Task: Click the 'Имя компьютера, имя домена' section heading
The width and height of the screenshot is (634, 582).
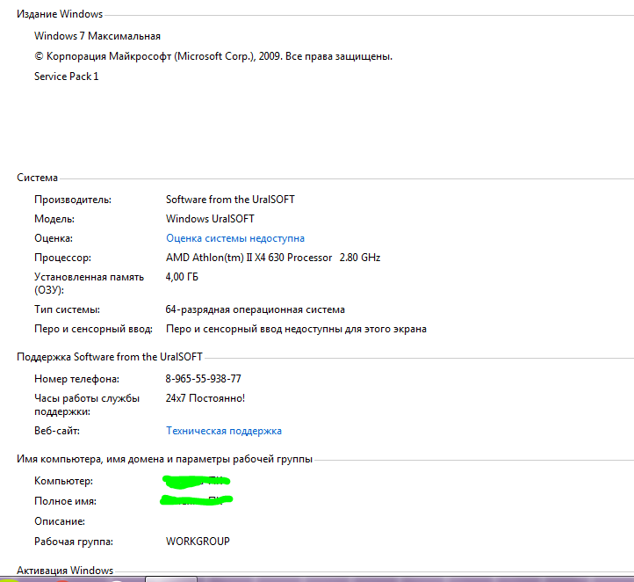Action: click(x=164, y=459)
